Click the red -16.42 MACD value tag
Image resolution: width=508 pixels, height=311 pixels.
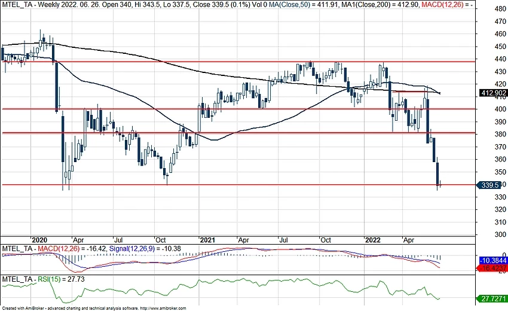[x=493, y=270]
